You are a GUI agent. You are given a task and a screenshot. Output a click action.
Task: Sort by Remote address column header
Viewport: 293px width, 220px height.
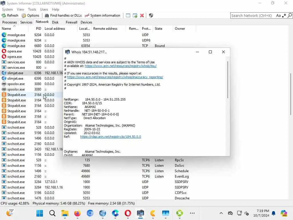[x=108, y=29]
